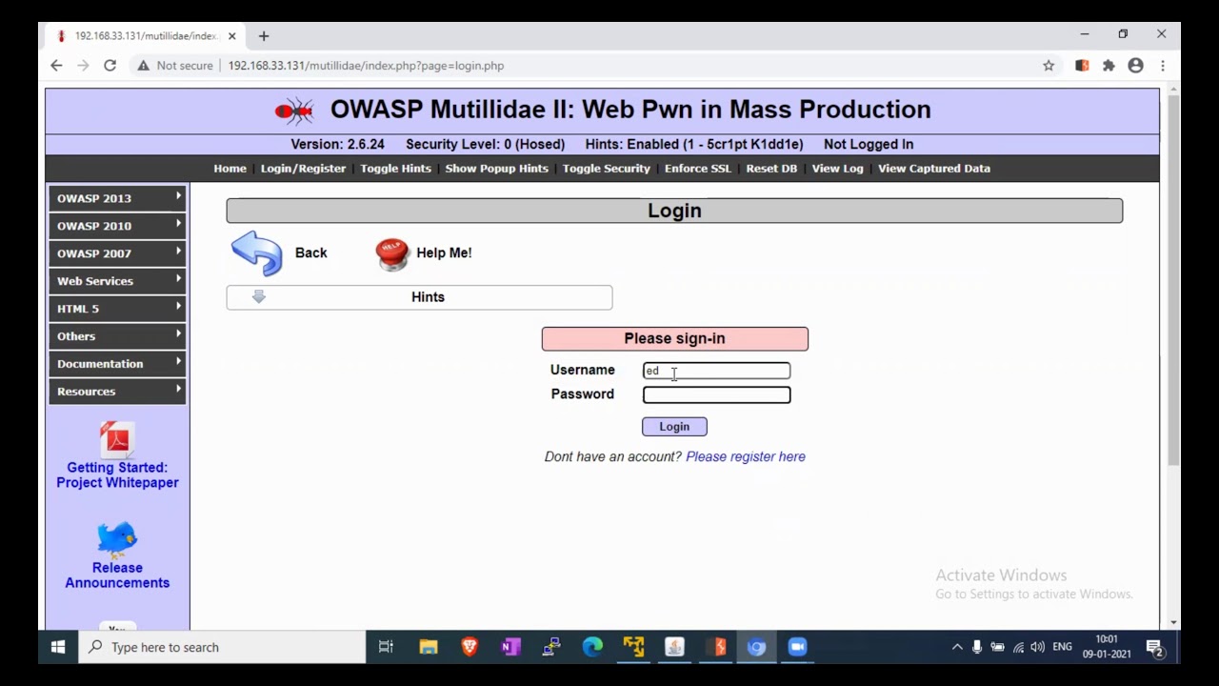Launch Brave browser from taskbar
The width and height of the screenshot is (1219, 686).
tap(470, 647)
